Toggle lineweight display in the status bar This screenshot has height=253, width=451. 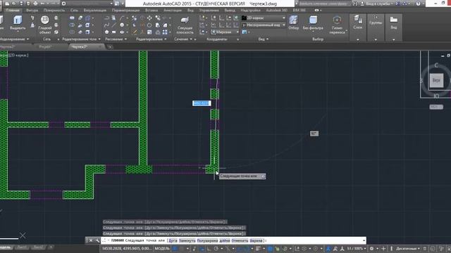[258, 248]
